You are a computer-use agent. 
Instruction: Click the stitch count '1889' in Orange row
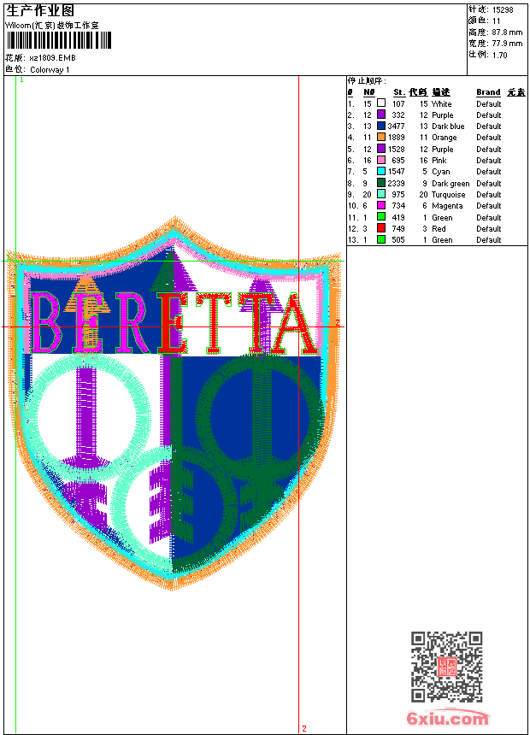396,138
